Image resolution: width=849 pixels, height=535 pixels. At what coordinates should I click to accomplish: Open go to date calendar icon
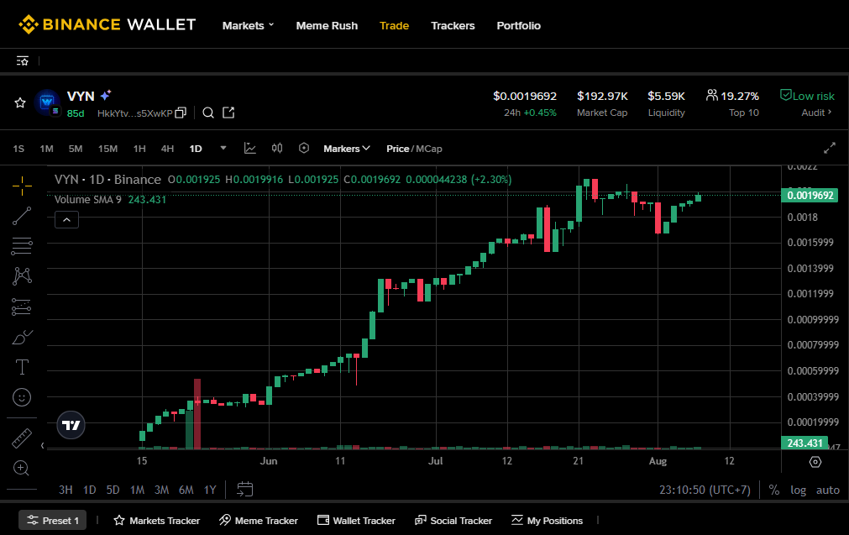tap(244, 490)
